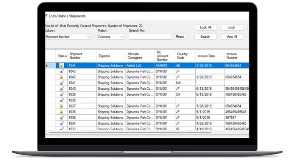Image resolution: width=292 pixels, height=162 pixels.
Task: Click Shipping Solutions exporter in row 1043
Action: pyautogui.click(x=111, y=71)
